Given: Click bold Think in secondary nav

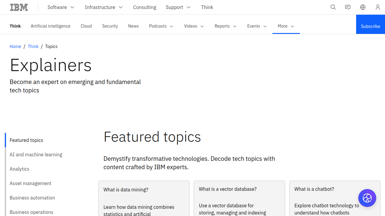Looking at the screenshot, I should (15, 26).
